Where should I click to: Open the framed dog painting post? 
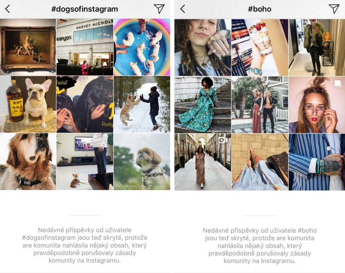pos(28,47)
